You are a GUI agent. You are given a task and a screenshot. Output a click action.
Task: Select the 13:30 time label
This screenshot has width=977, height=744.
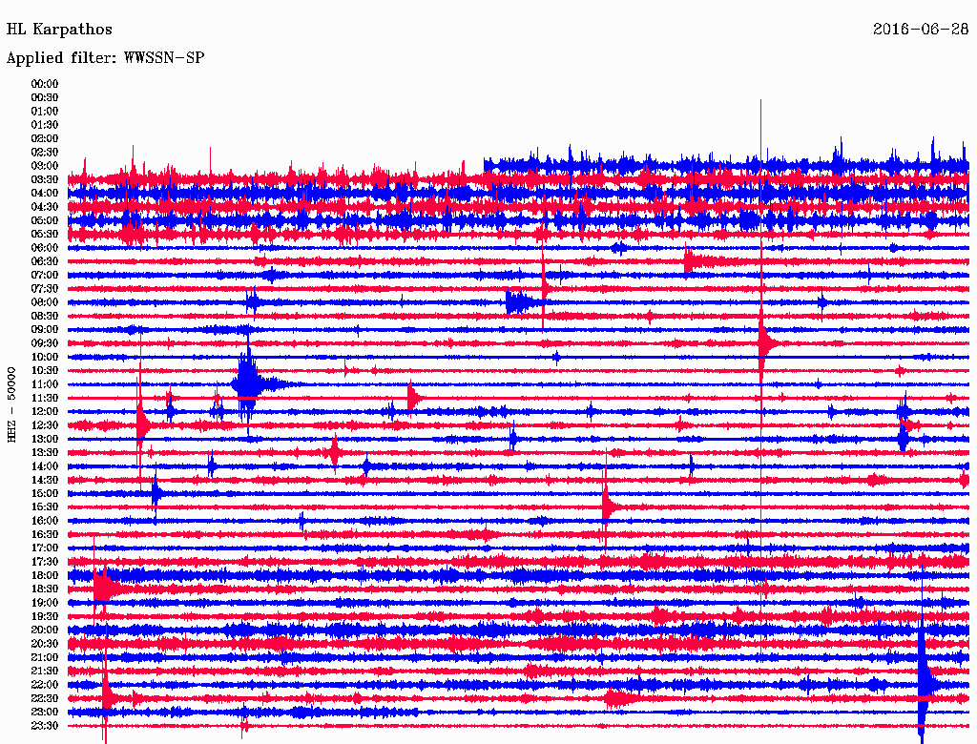44,452
